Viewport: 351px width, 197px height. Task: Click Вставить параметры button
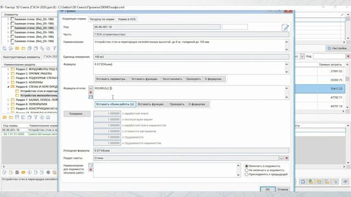click(112, 79)
